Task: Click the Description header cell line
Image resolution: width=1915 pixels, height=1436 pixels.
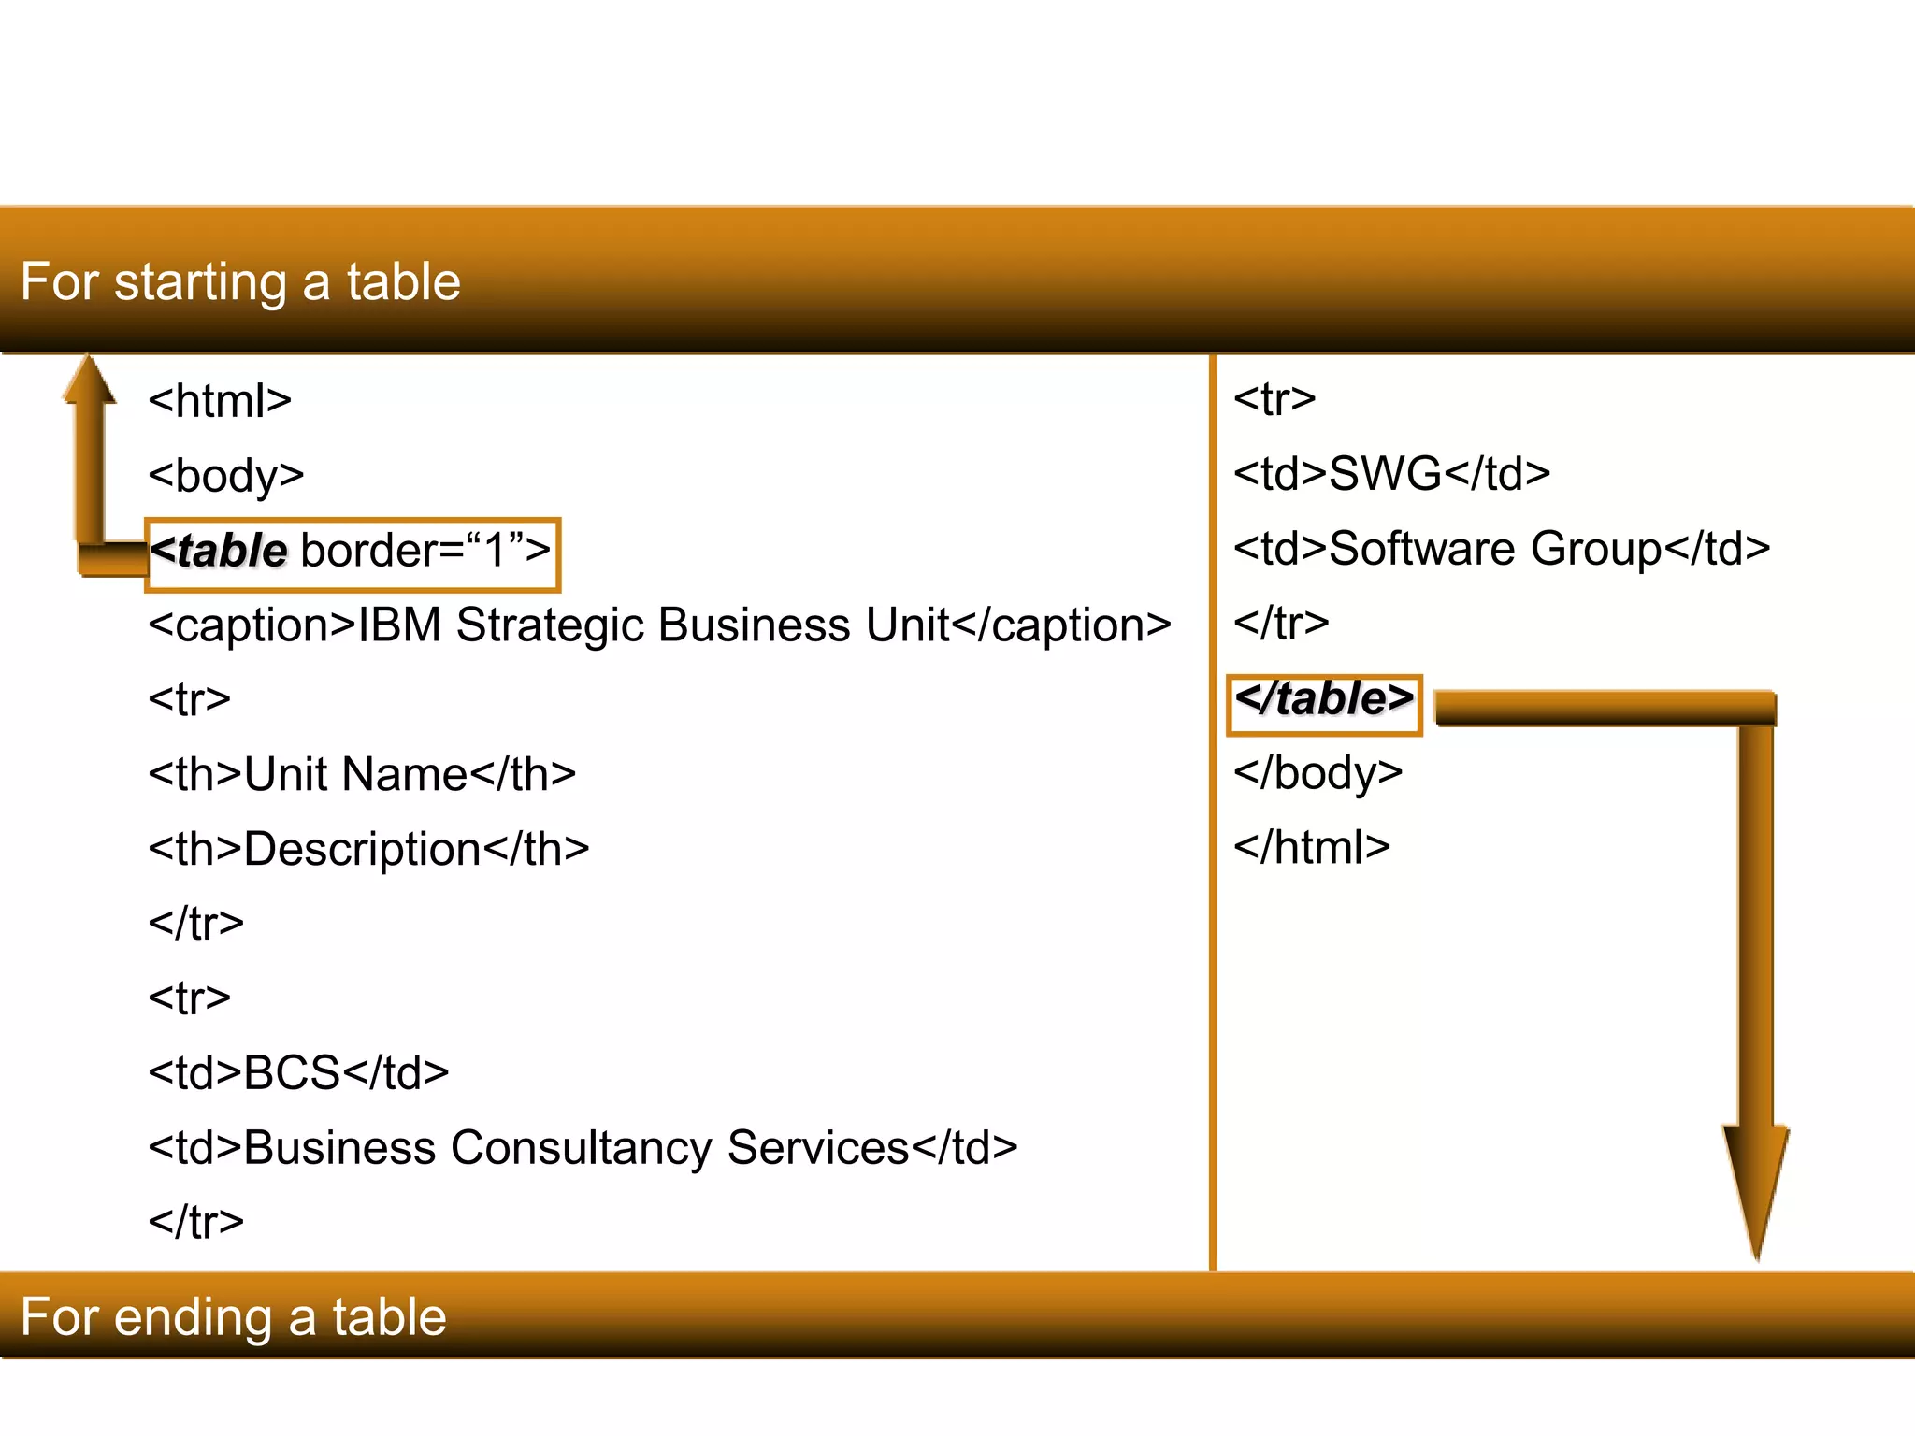Action: (368, 849)
